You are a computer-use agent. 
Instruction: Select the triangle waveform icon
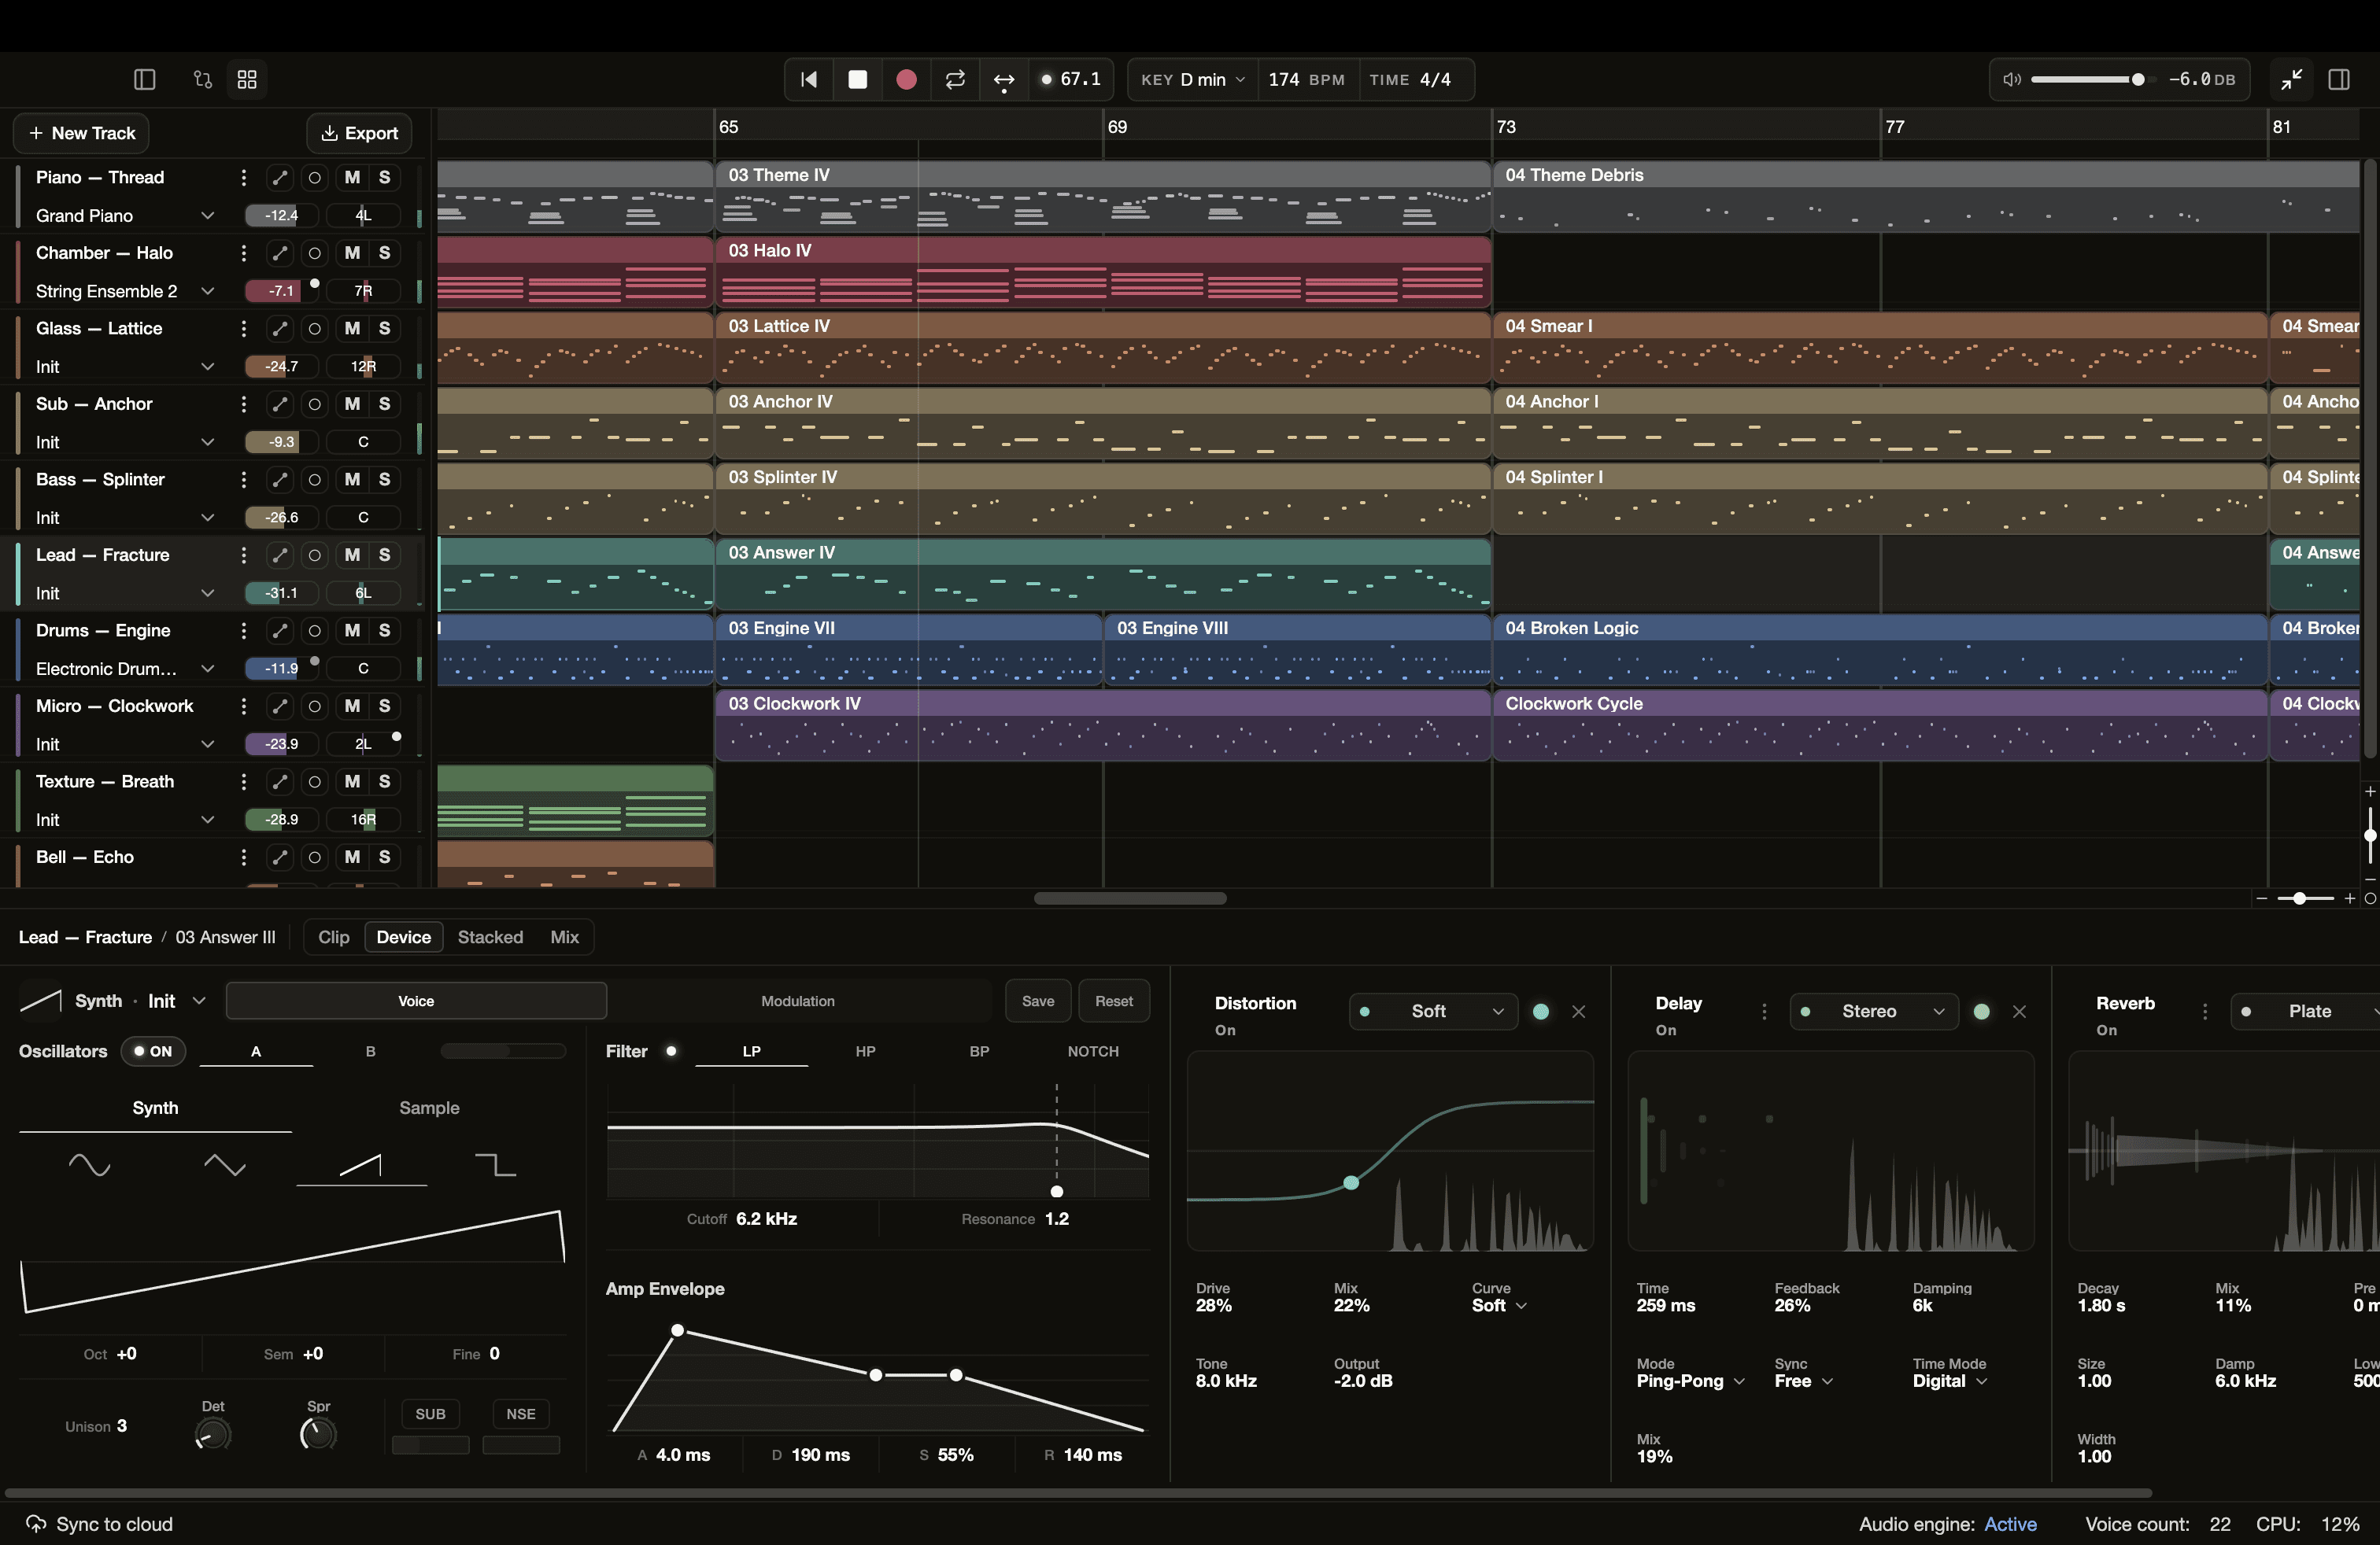tap(225, 1164)
